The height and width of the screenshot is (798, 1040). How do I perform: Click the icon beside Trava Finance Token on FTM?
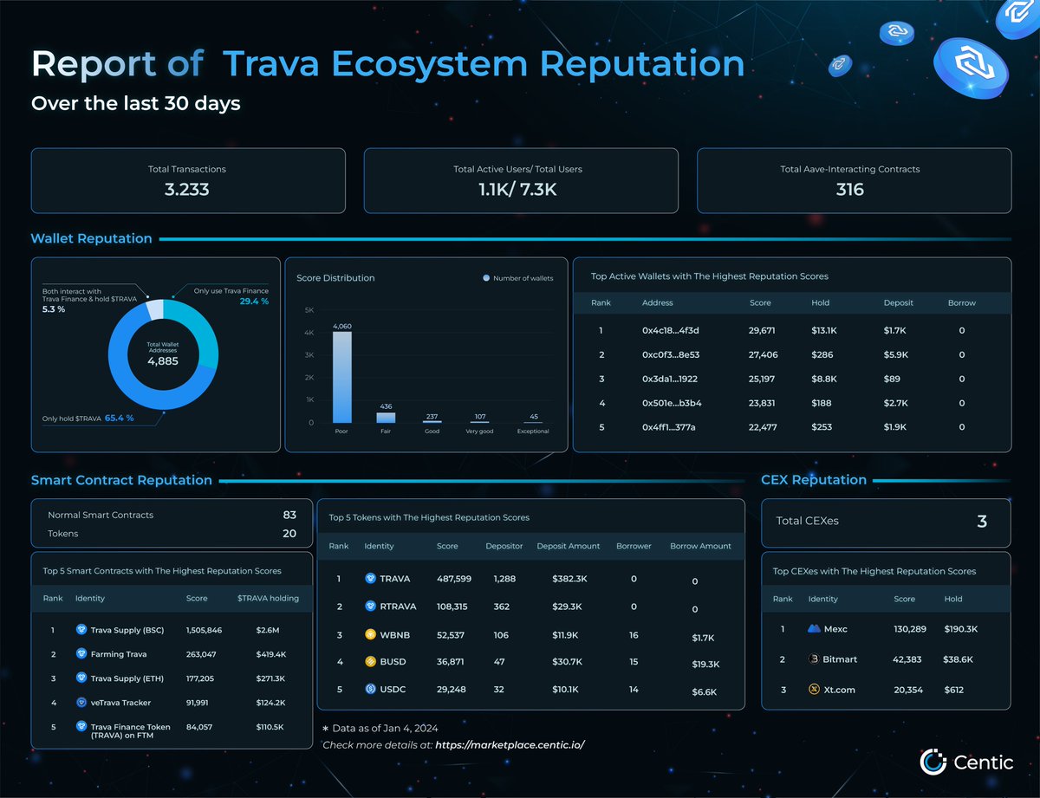pyautogui.click(x=81, y=727)
